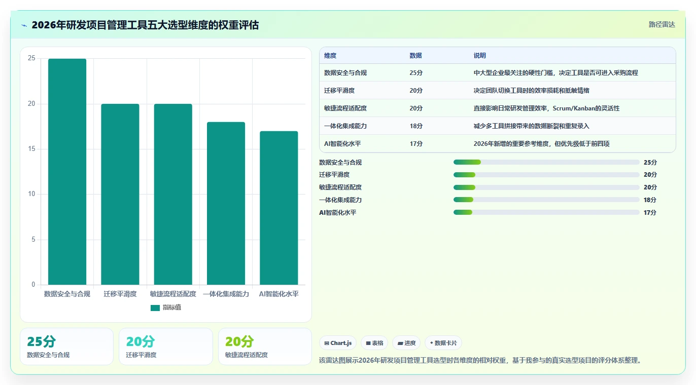696x385 pixels.
Task: Click the 一体化集成能力 x-axis label under the chart
Action: pyautogui.click(x=226, y=294)
